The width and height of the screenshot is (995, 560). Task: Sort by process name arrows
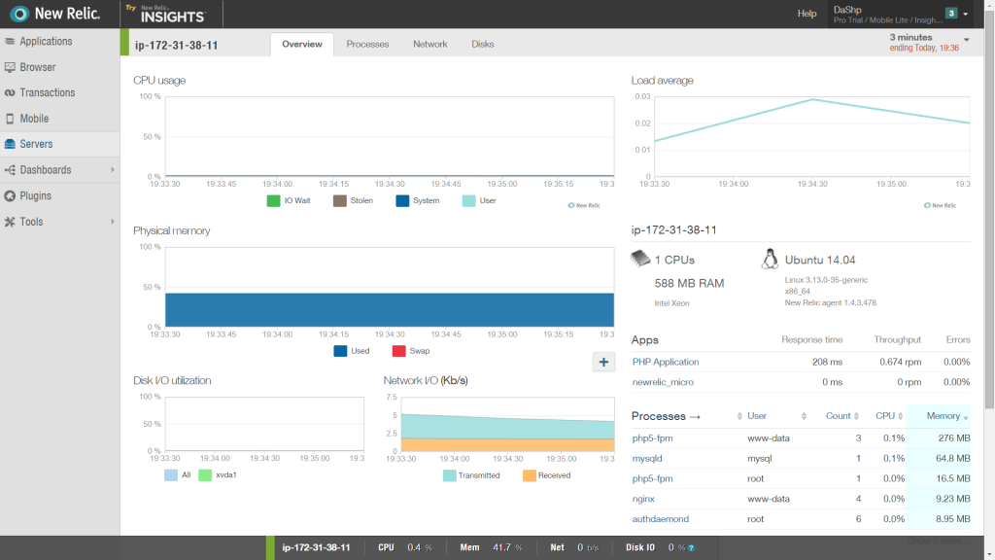click(739, 416)
